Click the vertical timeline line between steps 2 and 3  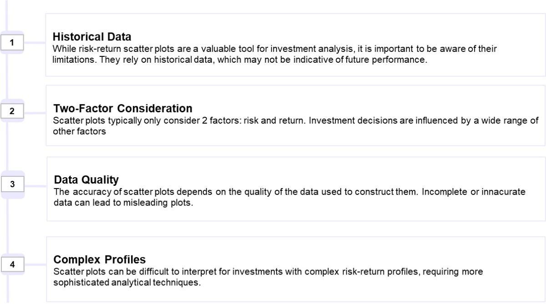6,148
